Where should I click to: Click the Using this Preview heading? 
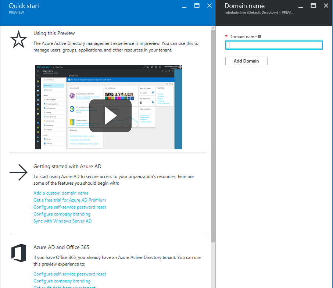54,33
